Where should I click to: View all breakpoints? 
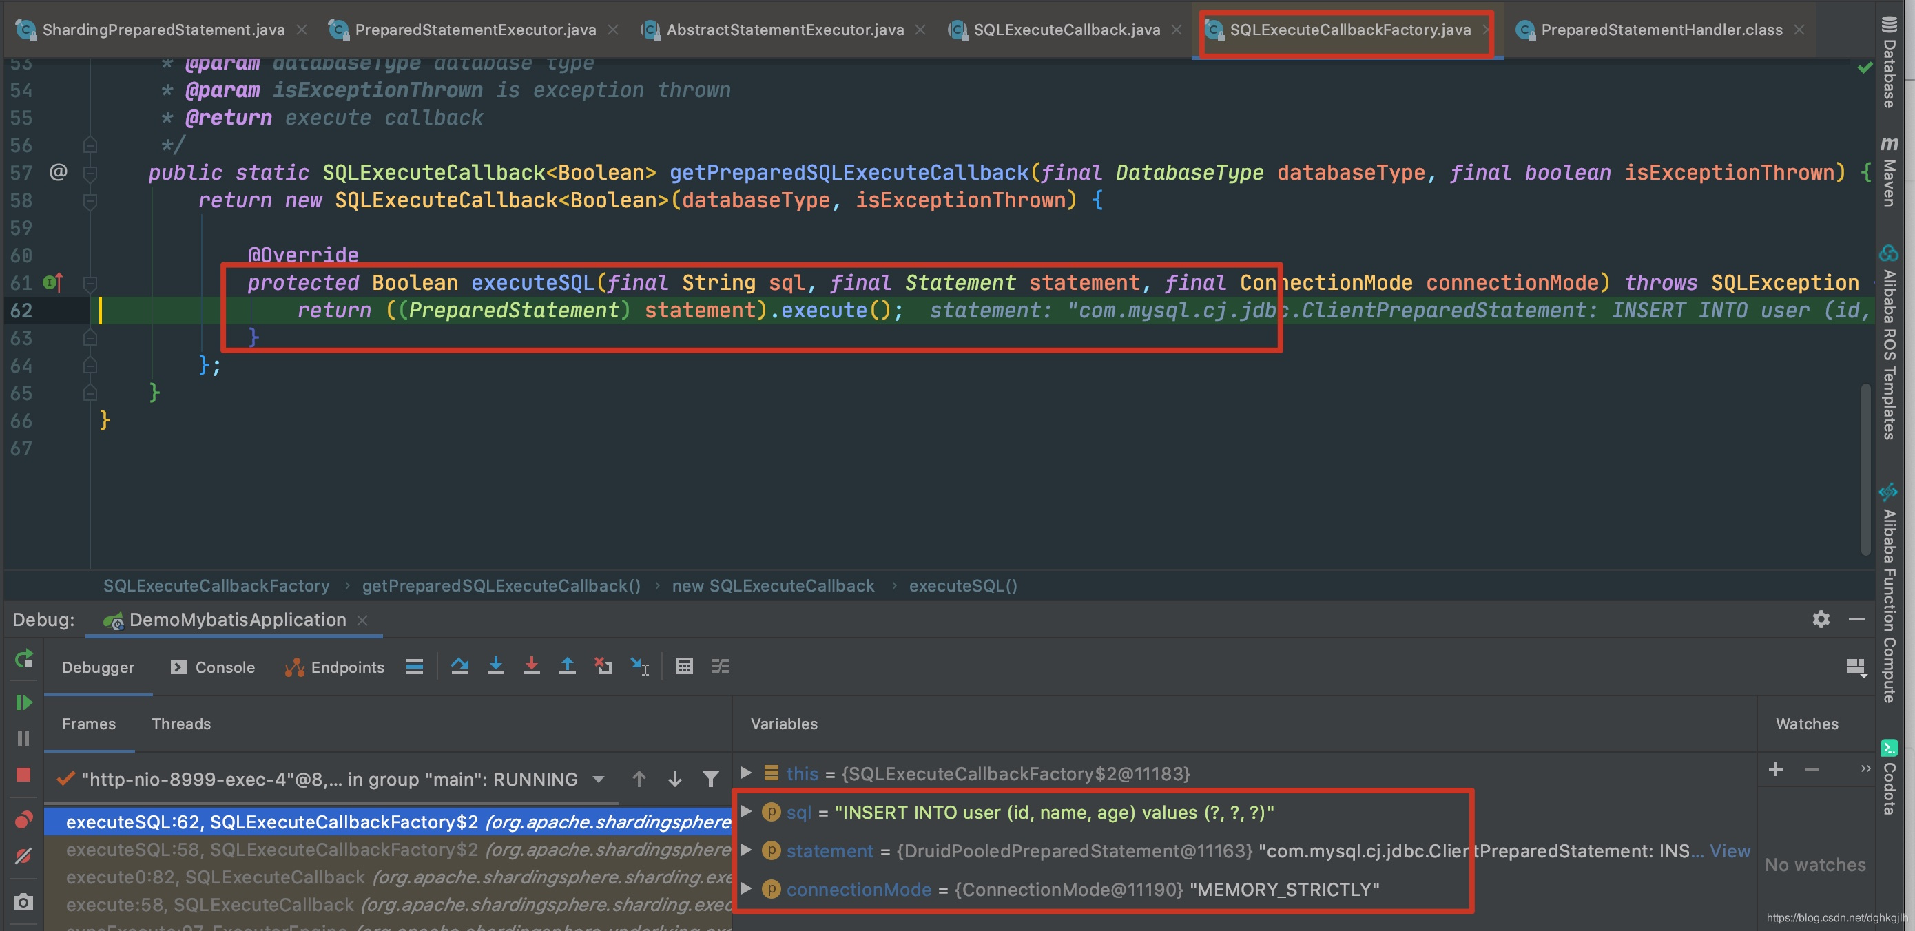coord(24,819)
